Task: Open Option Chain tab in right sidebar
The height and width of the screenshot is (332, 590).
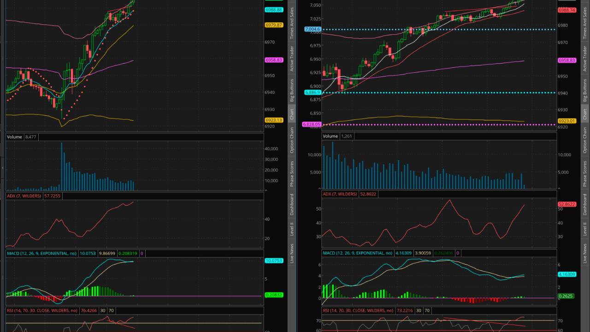Action: point(585,140)
